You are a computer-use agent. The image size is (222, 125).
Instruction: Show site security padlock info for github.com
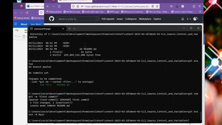(x=78, y=6)
